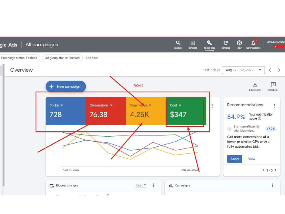Click the New campaign button
Screen dimensions: 285x214
[x=66, y=86]
